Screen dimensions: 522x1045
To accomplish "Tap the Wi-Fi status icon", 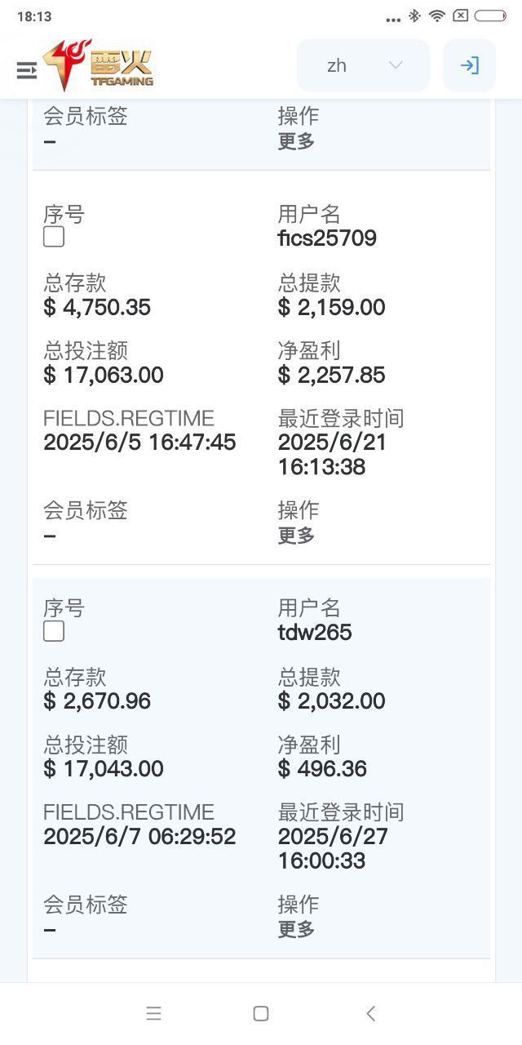I will click(x=437, y=16).
